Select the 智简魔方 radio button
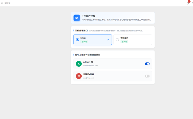This screenshot has height=119, width=193. coord(117,40)
